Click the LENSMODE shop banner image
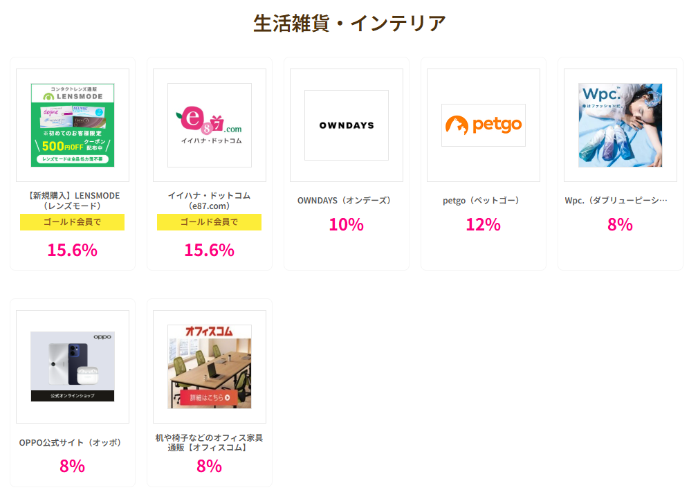The image size is (689, 490). click(x=73, y=125)
